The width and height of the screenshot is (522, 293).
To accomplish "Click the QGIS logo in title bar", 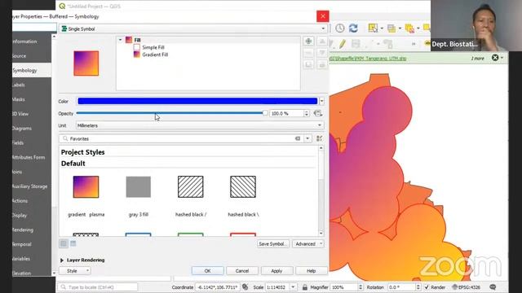I will point(62,6).
